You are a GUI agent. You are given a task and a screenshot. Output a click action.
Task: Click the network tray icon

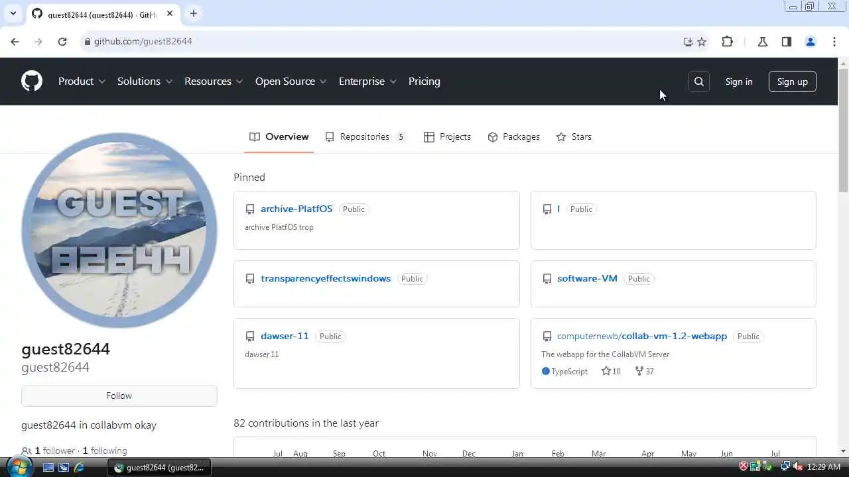click(x=785, y=467)
